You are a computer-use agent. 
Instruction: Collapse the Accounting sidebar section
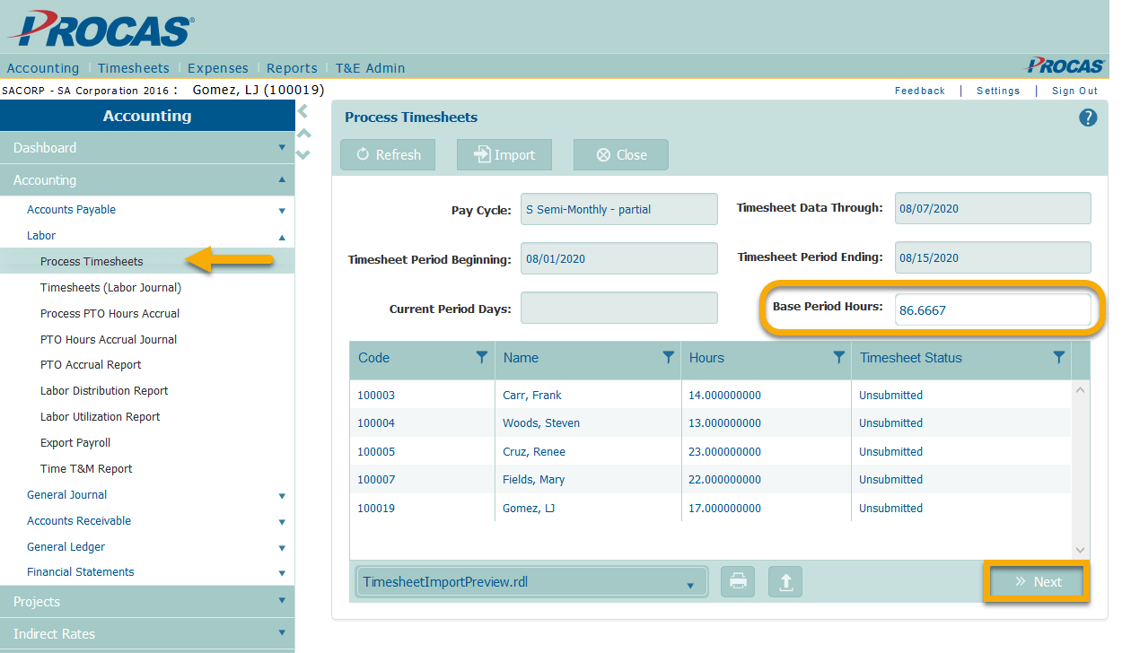[147, 180]
